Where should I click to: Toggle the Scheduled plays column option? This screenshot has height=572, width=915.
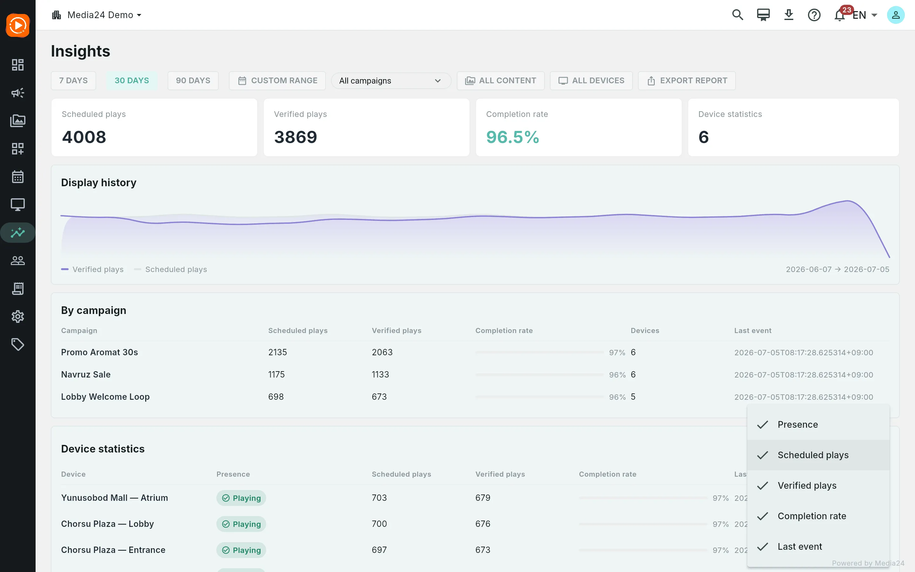[818, 455]
